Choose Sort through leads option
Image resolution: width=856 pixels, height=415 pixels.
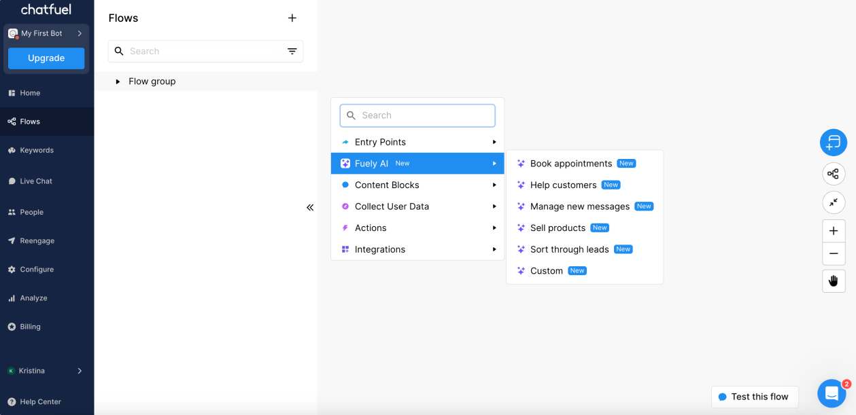tap(585, 249)
